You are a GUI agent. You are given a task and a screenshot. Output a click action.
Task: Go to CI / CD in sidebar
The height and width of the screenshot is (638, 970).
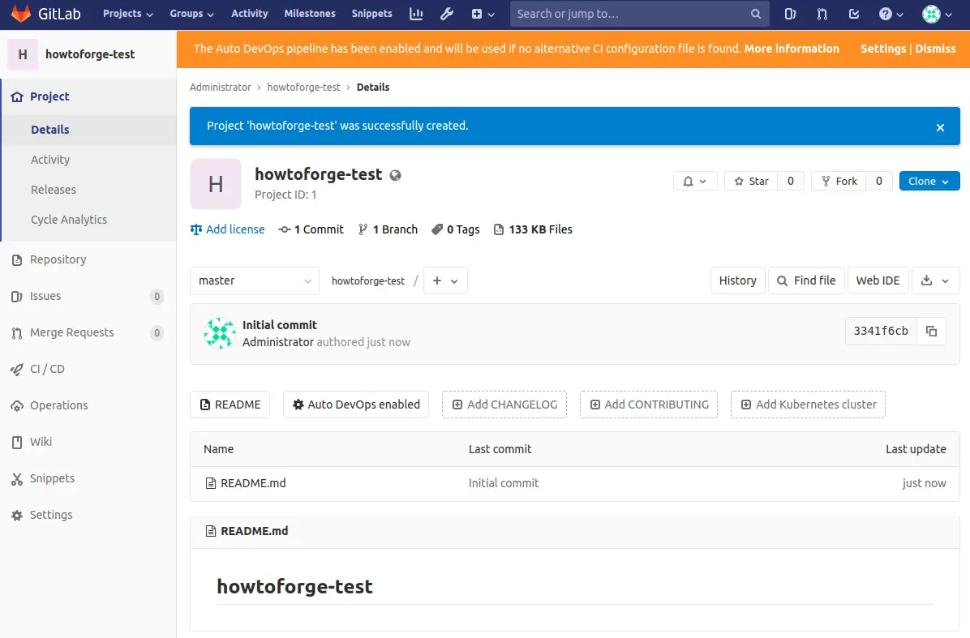pos(47,369)
